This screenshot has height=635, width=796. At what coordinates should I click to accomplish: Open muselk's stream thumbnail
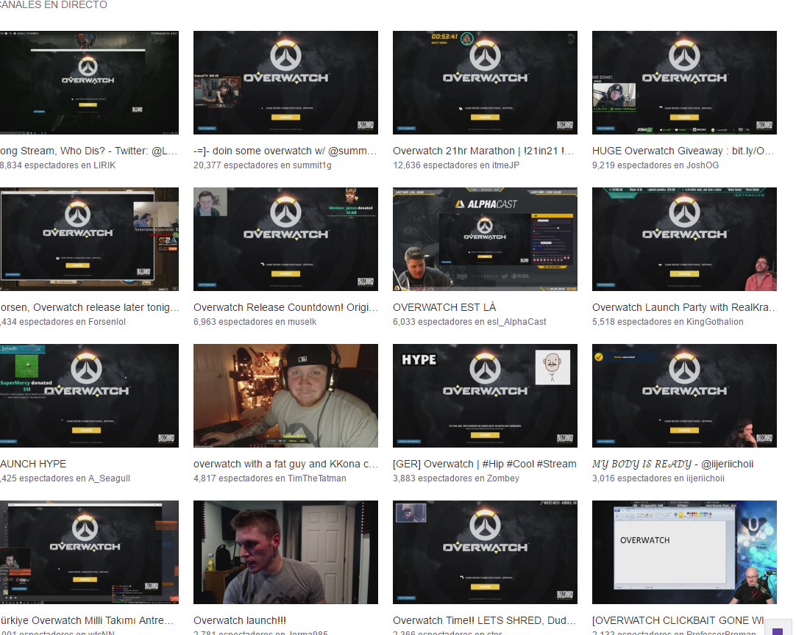[x=285, y=240]
